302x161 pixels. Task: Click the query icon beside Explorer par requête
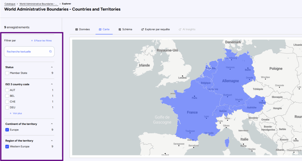click(142, 29)
